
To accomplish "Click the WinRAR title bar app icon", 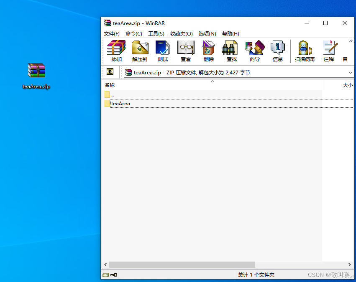I will (x=108, y=23).
